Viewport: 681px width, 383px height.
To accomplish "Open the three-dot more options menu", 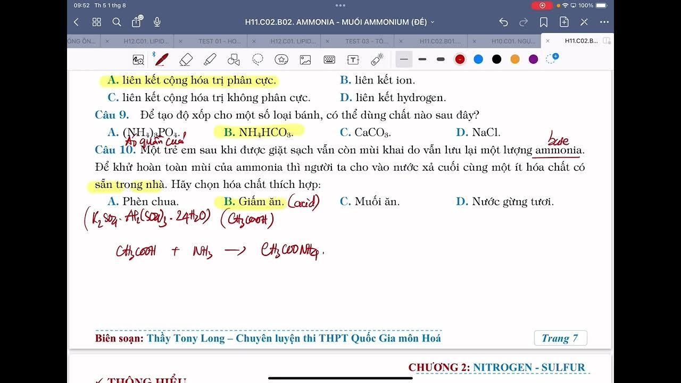I will click(x=604, y=22).
